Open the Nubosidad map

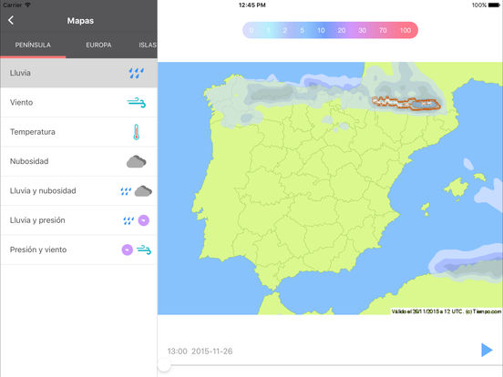pos(78,161)
